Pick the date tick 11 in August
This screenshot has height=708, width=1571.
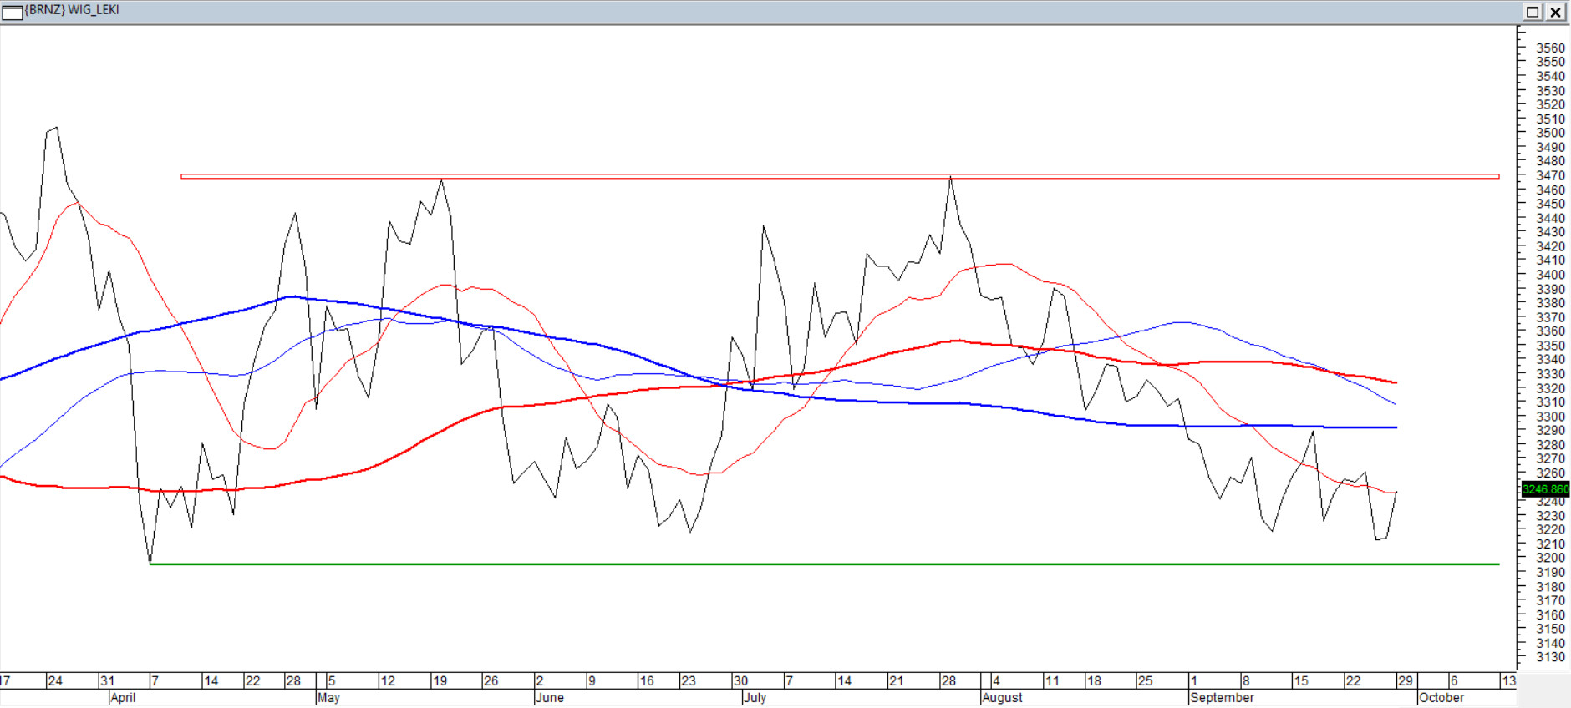coord(1052,681)
